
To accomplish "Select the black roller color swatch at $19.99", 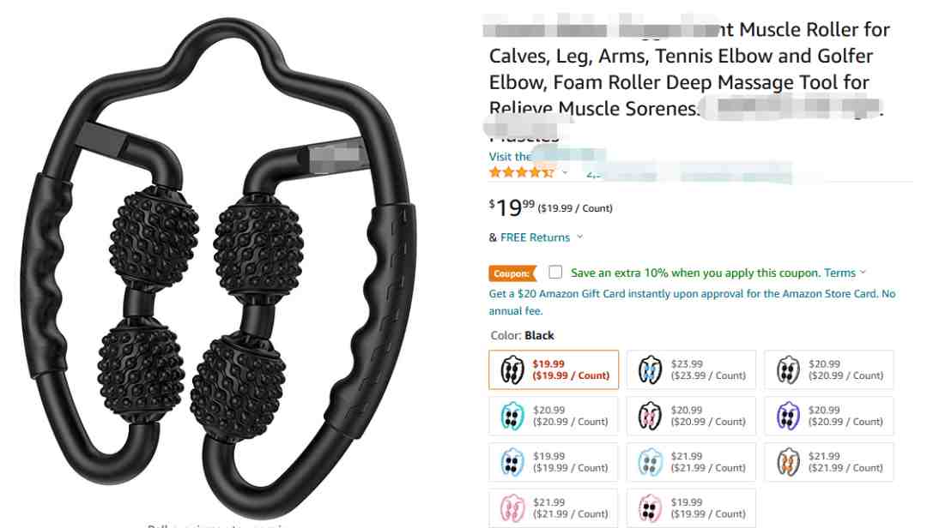I will 554,369.
